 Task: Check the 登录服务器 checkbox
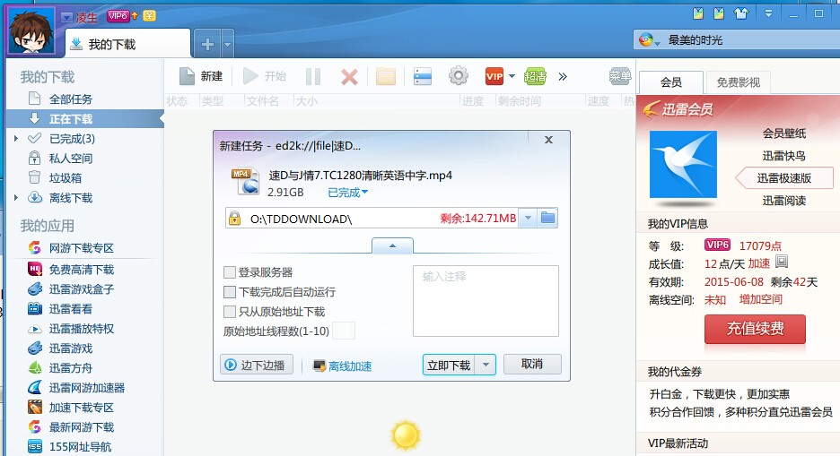(x=229, y=272)
